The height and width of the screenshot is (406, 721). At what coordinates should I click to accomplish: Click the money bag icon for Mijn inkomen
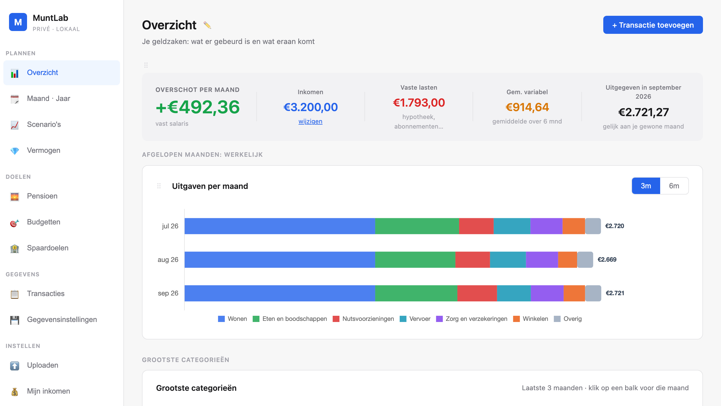(15, 392)
